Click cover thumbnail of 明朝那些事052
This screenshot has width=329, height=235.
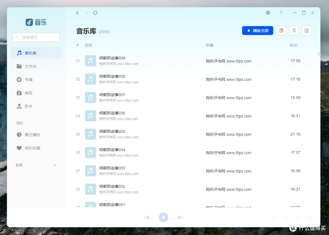click(90, 189)
